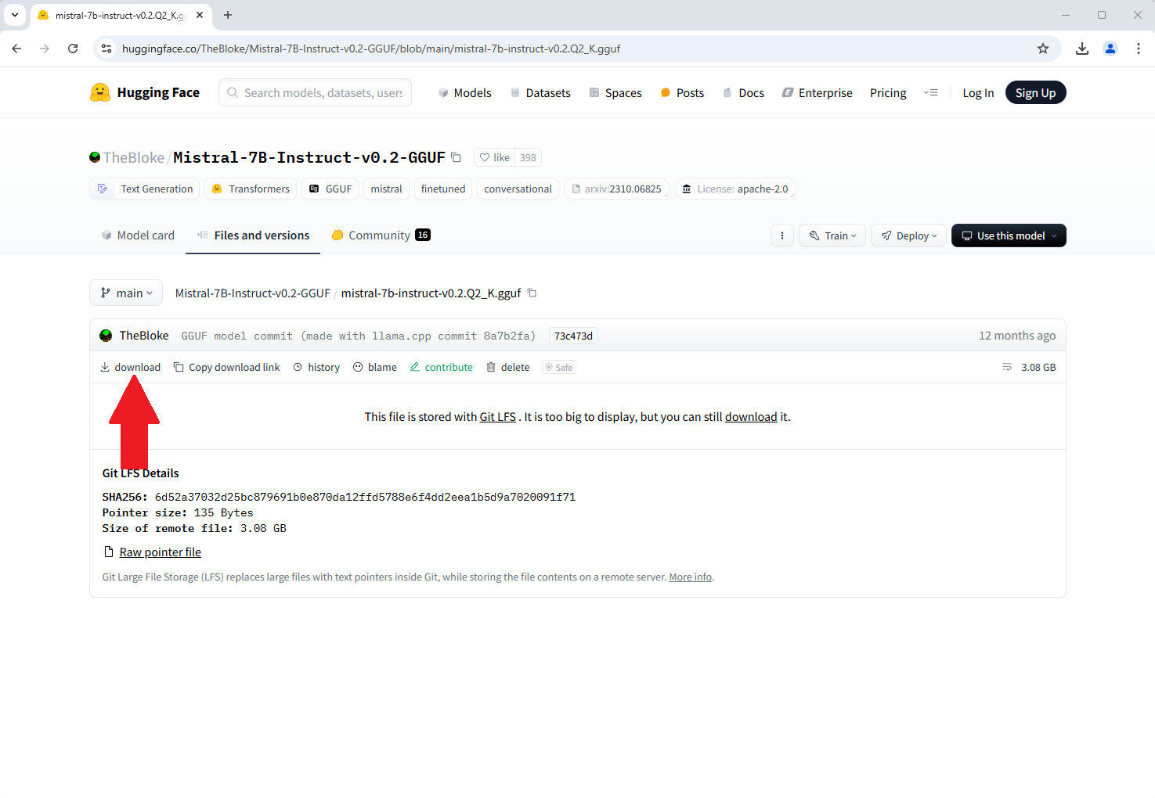Open Enterprise page
This screenshot has width=1155, height=798.
click(818, 92)
